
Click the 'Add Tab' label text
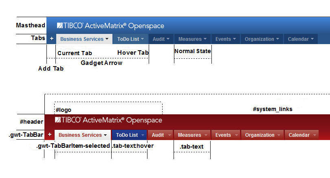click(x=51, y=69)
